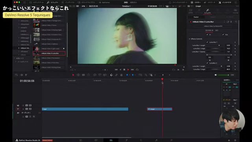Expand the mDocume... folder in effects tree

(x=19, y=21)
